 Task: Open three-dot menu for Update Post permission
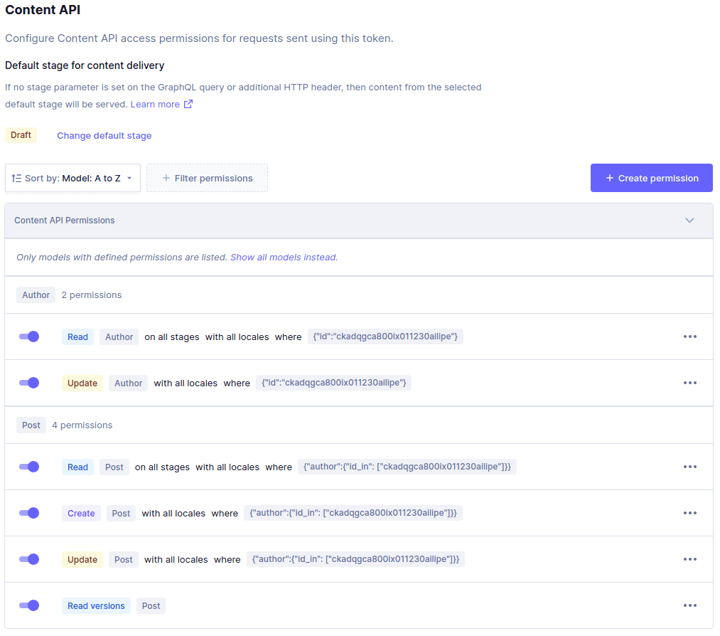(x=689, y=559)
